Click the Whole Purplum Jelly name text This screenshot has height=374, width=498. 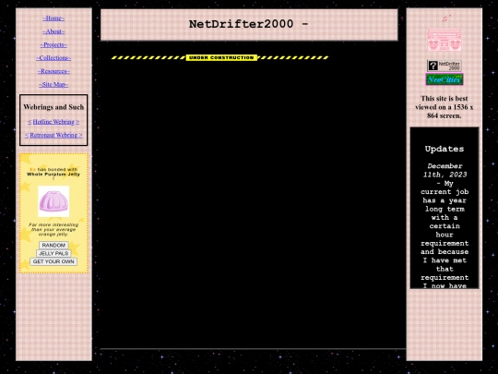[53, 175]
